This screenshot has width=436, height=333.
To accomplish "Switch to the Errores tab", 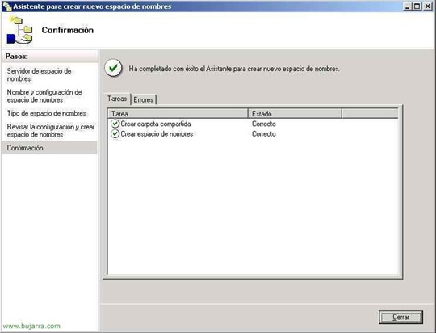I will click(x=144, y=99).
